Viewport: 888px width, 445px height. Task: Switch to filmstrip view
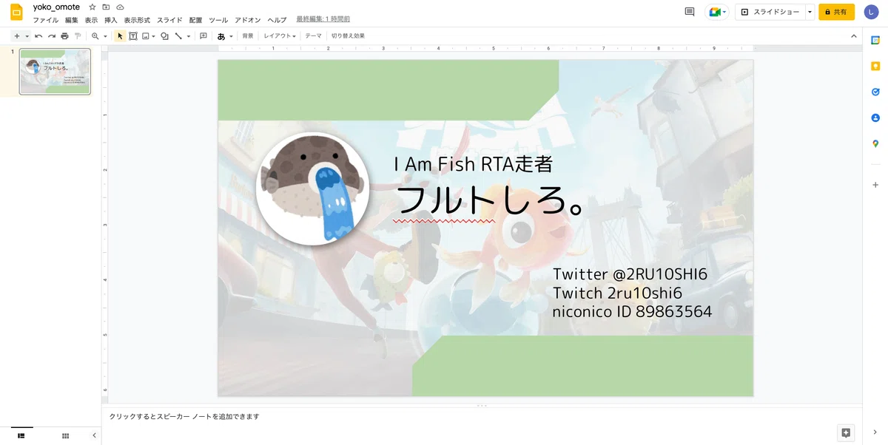pyautogui.click(x=21, y=435)
